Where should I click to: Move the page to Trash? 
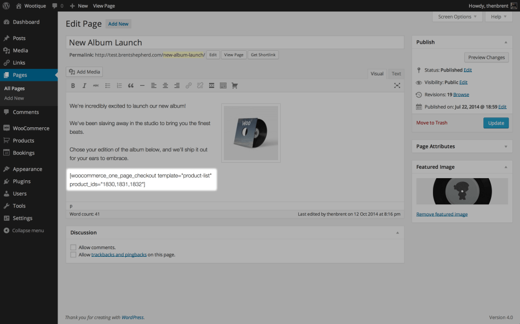[x=432, y=123]
